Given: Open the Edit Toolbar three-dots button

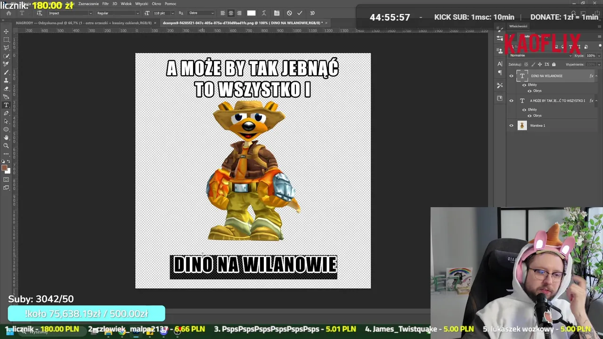Looking at the screenshot, I should [6, 153].
